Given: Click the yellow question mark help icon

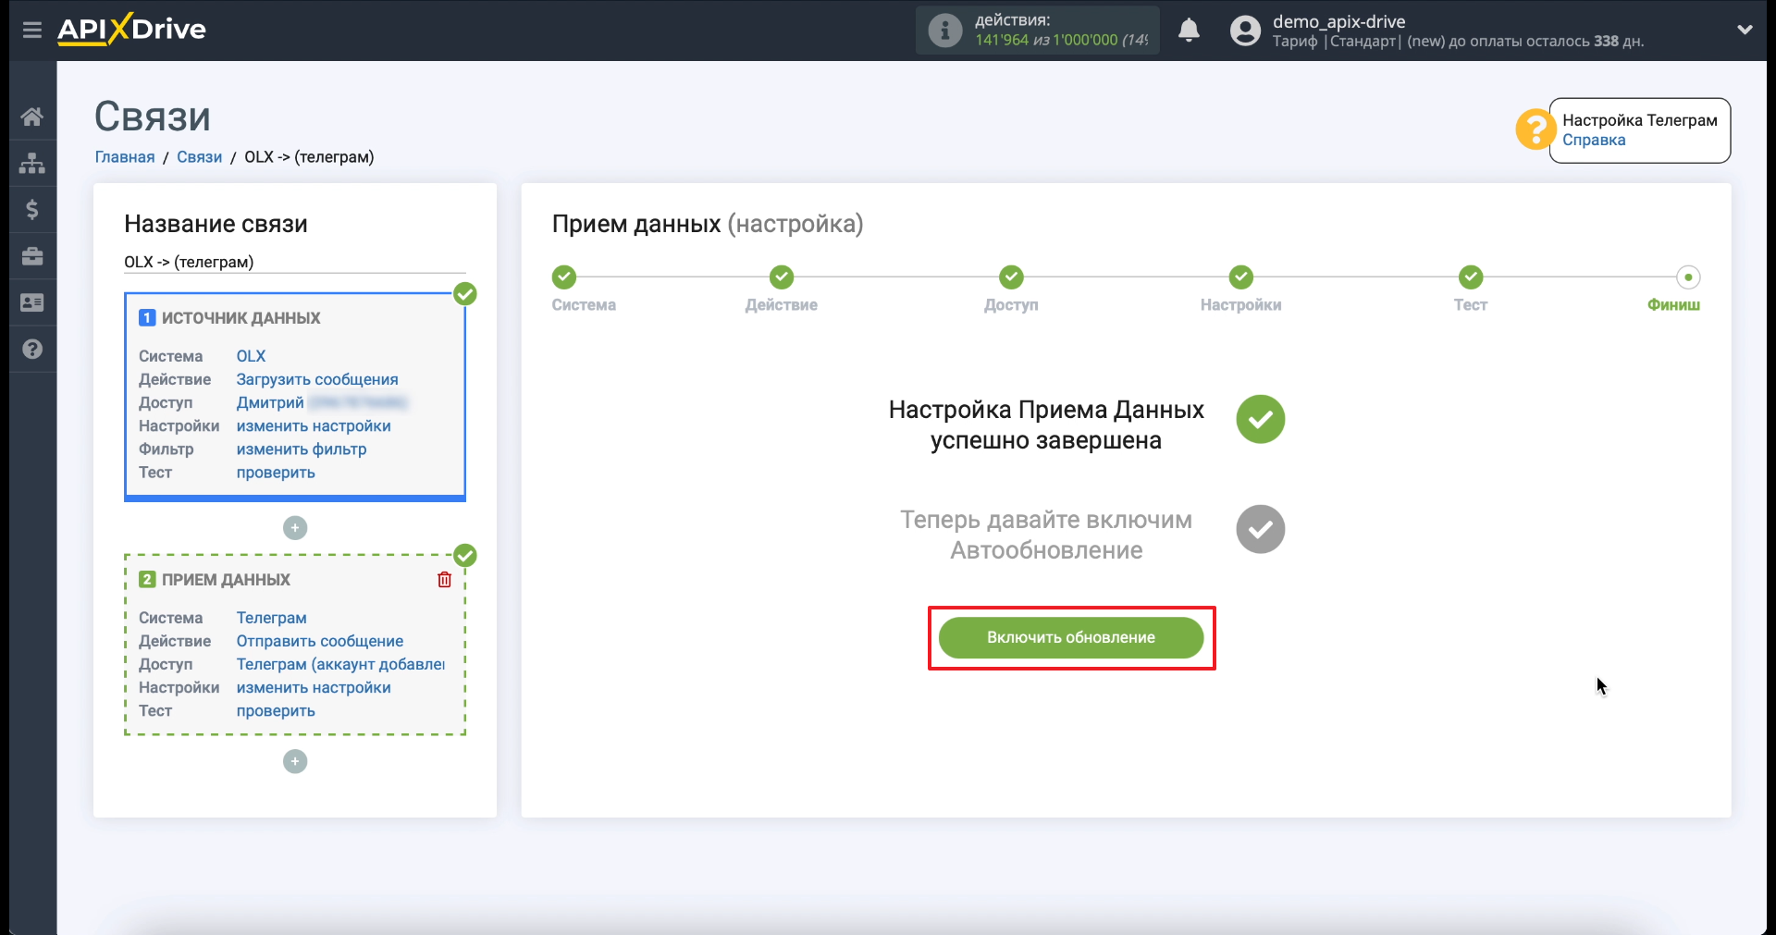Looking at the screenshot, I should point(1535,129).
